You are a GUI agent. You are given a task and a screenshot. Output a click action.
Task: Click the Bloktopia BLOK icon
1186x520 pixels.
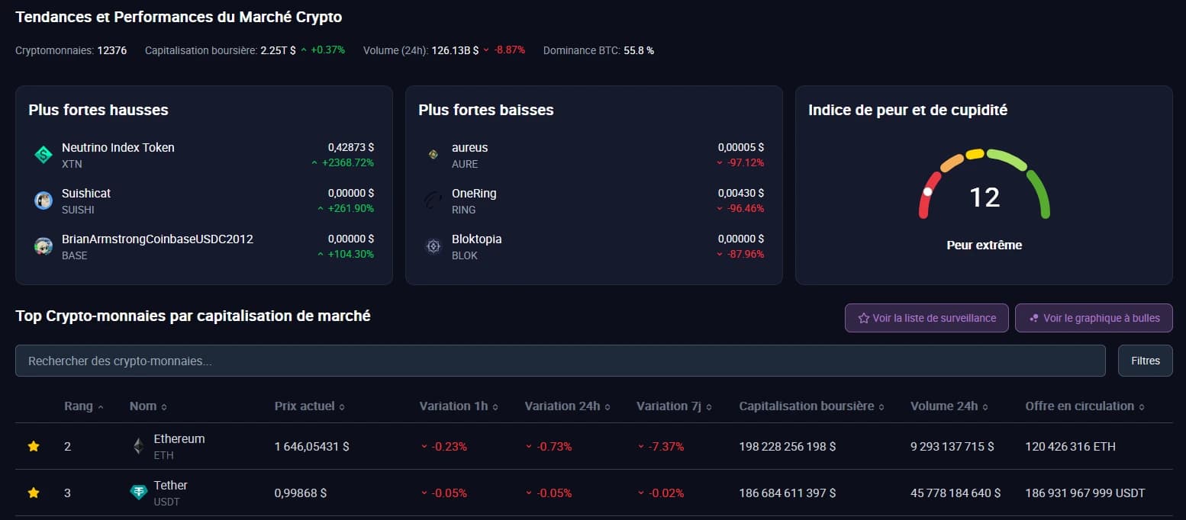pyautogui.click(x=433, y=246)
